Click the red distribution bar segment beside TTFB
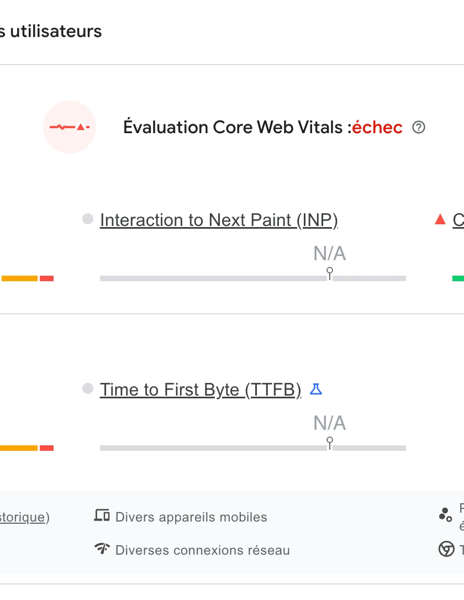The height and width of the screenshot is (600, 464). pos(47,448)
